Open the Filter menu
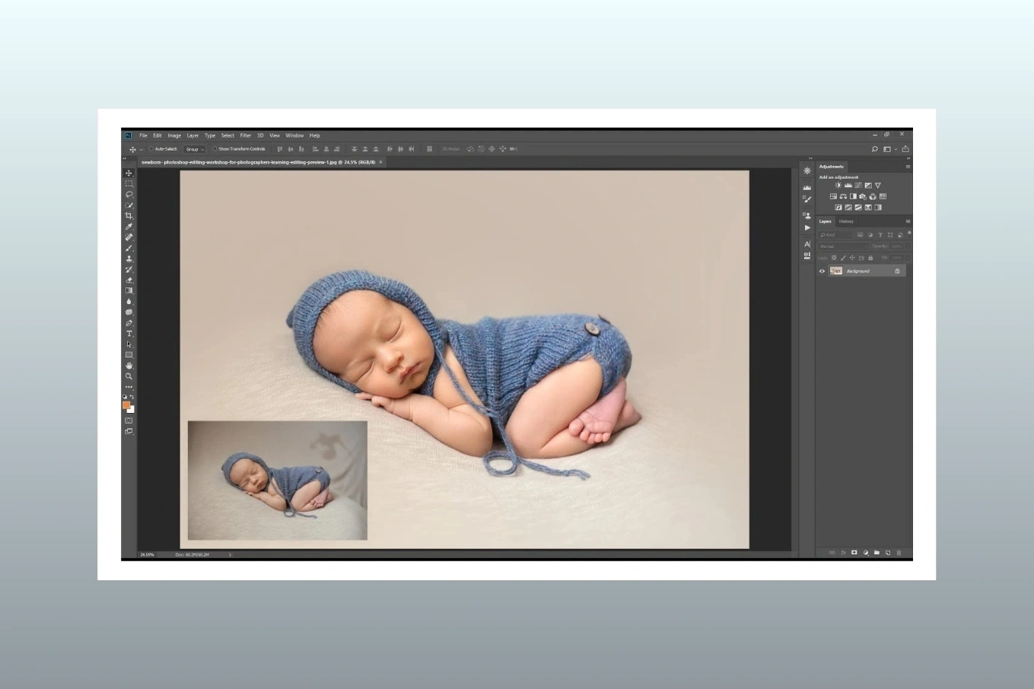The image size is (1034, 689). click(245, 135)
